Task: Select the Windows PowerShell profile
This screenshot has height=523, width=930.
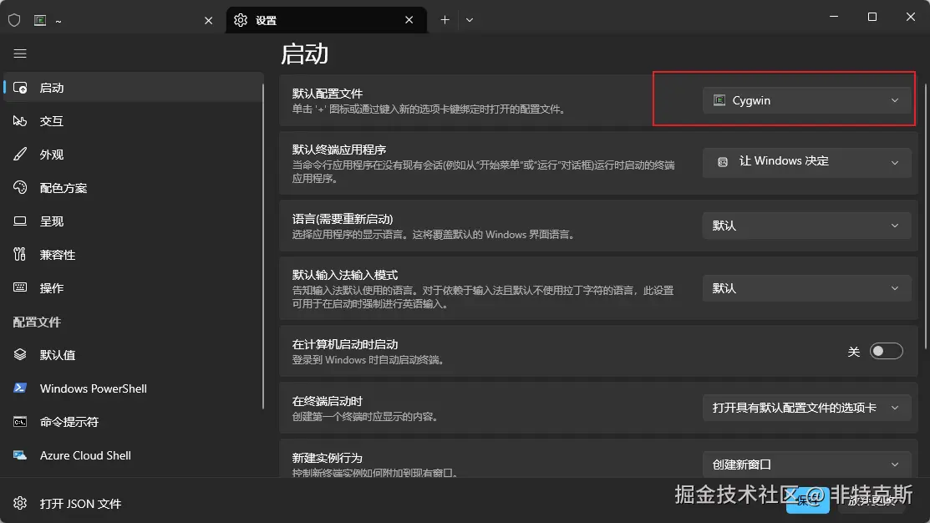Action: coord(133,388)
